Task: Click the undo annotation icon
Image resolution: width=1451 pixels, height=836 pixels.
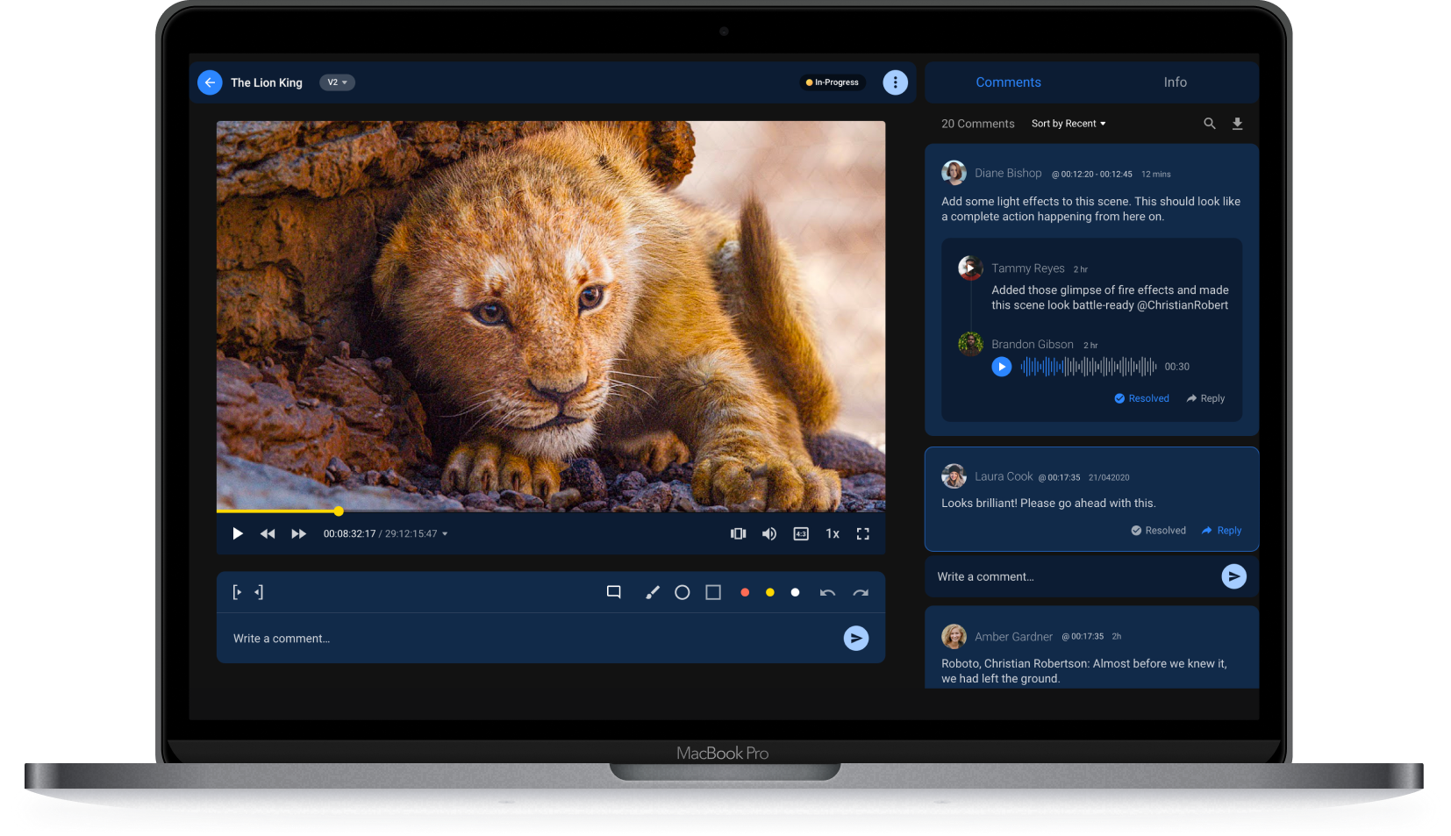Action: point(827,592)
